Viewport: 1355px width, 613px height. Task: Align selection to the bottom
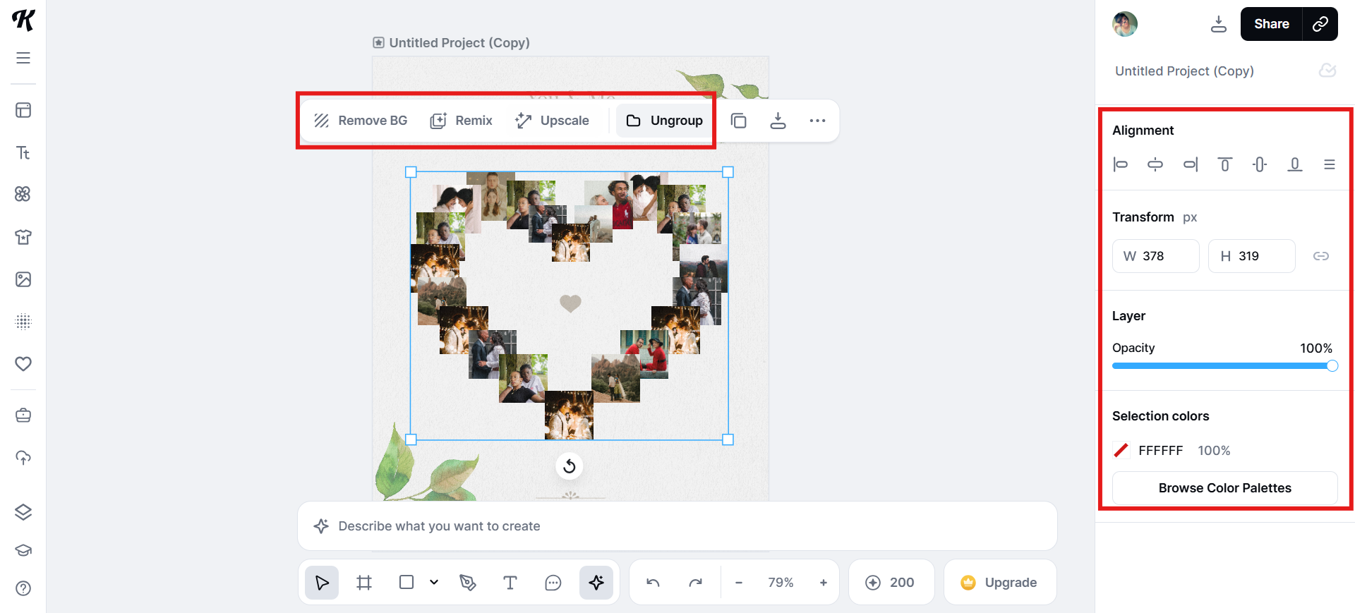[1295, 164]
